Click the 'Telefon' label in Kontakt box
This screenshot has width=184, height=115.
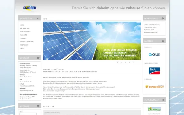pos(22,75)
